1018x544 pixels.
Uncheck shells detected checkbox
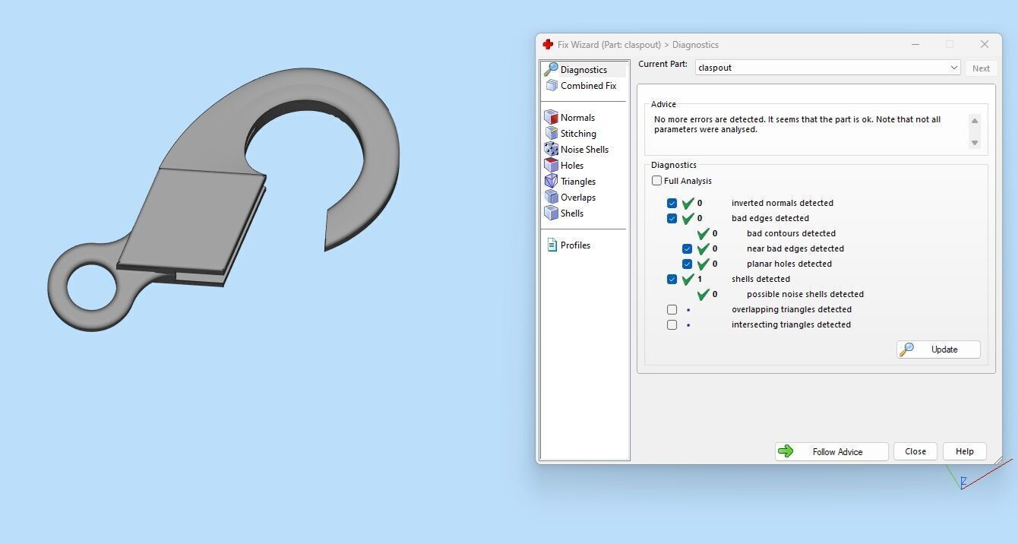click(x=672, y=279)
